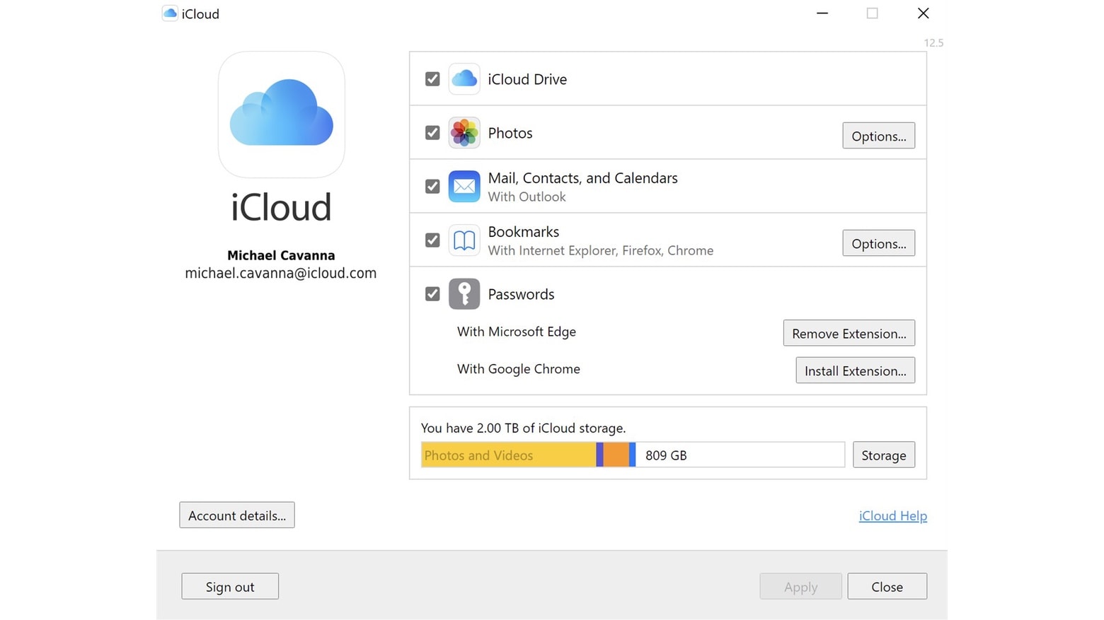Open Options for Photos
Viewport: 1104px width, 620px height.
(x=878, y=136)
